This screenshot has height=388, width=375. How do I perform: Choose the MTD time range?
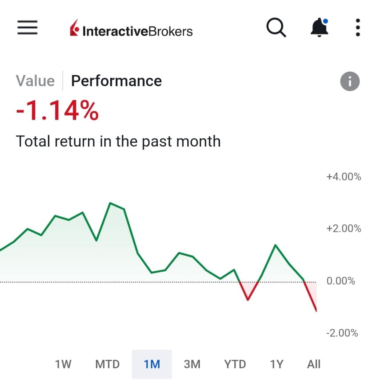pyautogui.click(x=107, y=365)
